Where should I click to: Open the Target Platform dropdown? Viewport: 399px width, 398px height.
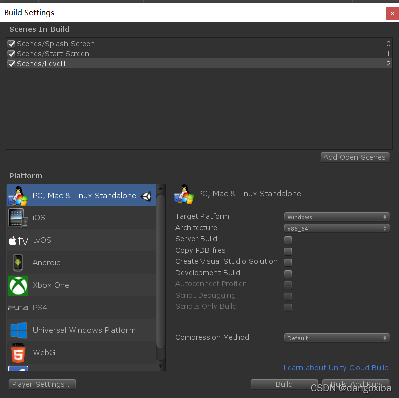pyautogui.click(x=337, y=217)
